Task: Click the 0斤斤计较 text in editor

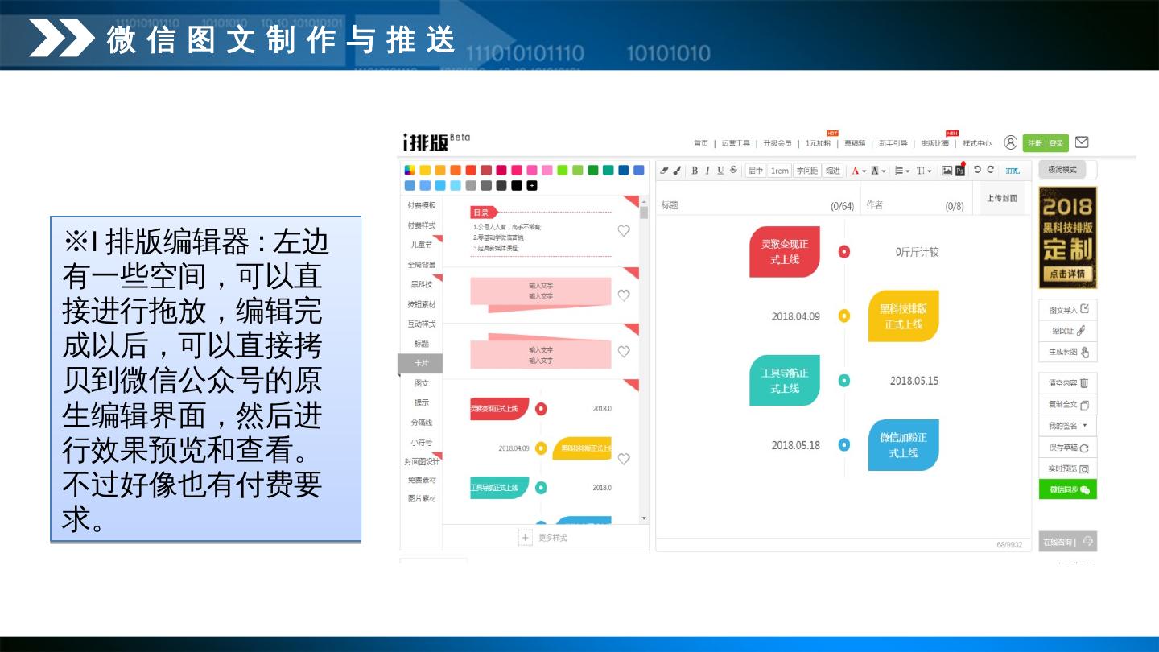Action: coord(918,252)
